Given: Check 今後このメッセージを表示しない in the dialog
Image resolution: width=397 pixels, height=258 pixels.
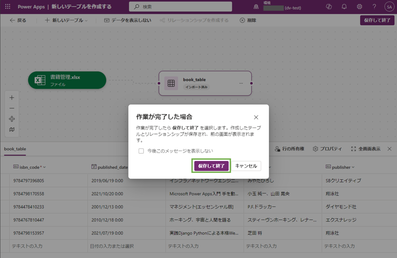Looking at the screenshot, I should (141, 151).
